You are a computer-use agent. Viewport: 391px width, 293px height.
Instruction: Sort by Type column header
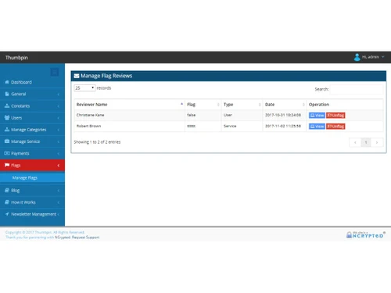click(242, 105)
